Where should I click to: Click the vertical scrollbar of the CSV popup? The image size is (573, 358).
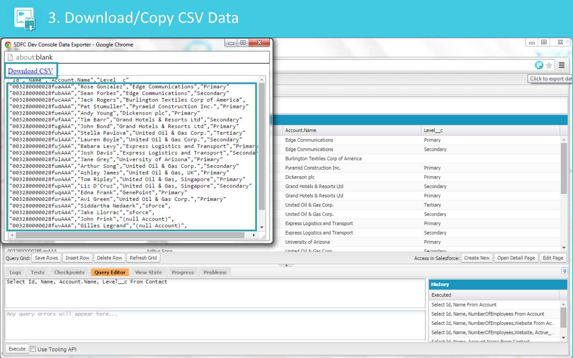[262, 145]
